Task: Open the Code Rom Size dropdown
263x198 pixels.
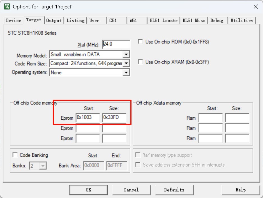Action: [126, 63]
